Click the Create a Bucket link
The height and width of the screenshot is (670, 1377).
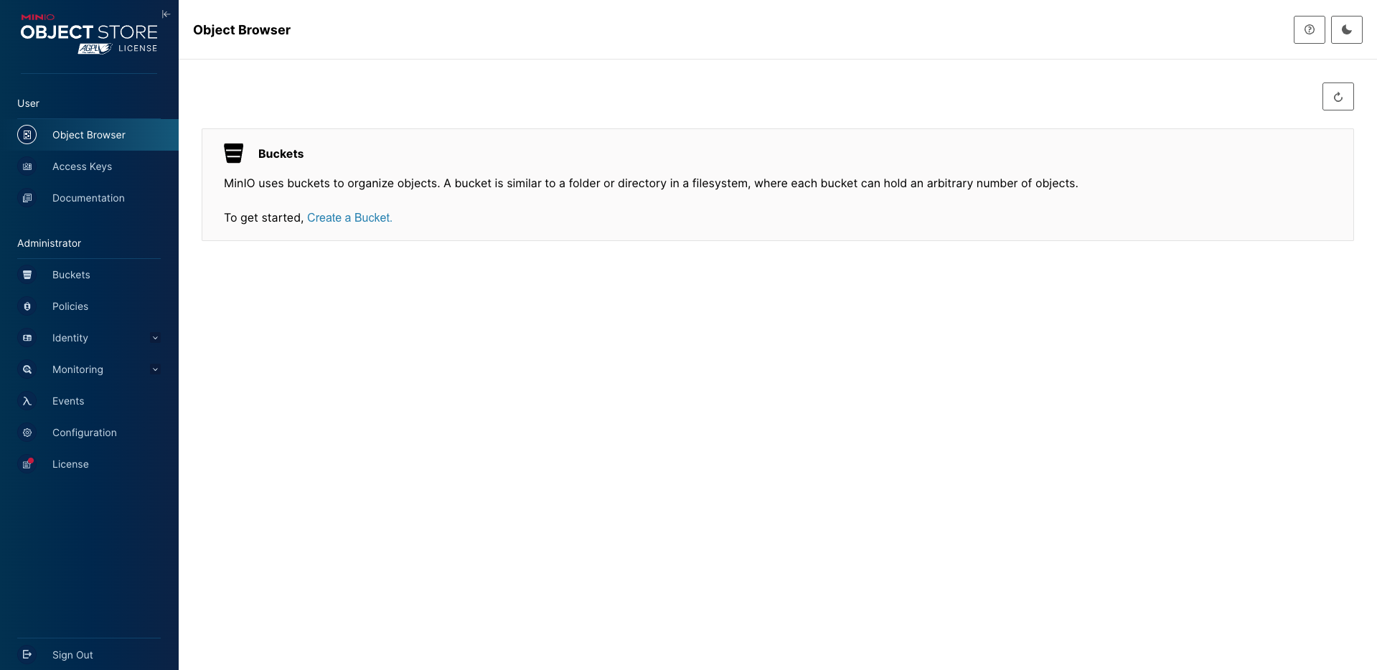(x=349, y=217)
